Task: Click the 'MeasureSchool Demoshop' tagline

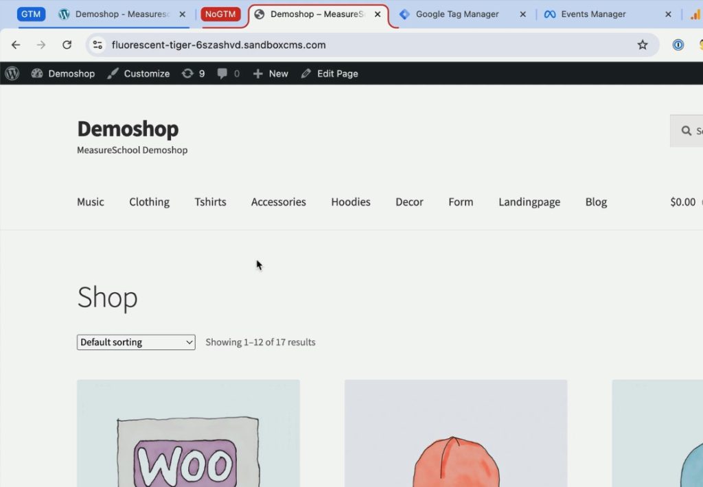Action: (132, 150)
